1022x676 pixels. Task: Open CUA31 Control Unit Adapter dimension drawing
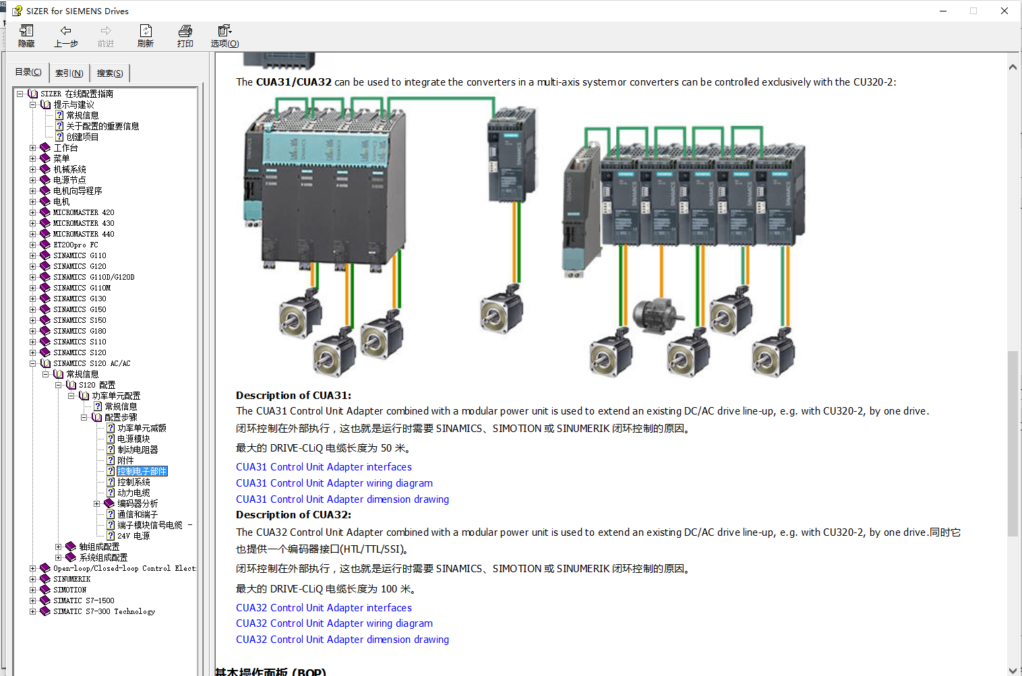pyautogui.click(x=342, y=499)
